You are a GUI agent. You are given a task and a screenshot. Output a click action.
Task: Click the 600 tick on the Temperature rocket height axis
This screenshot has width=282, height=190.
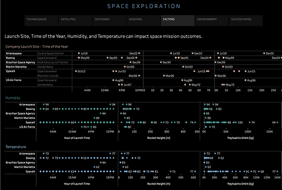[193, 178]
